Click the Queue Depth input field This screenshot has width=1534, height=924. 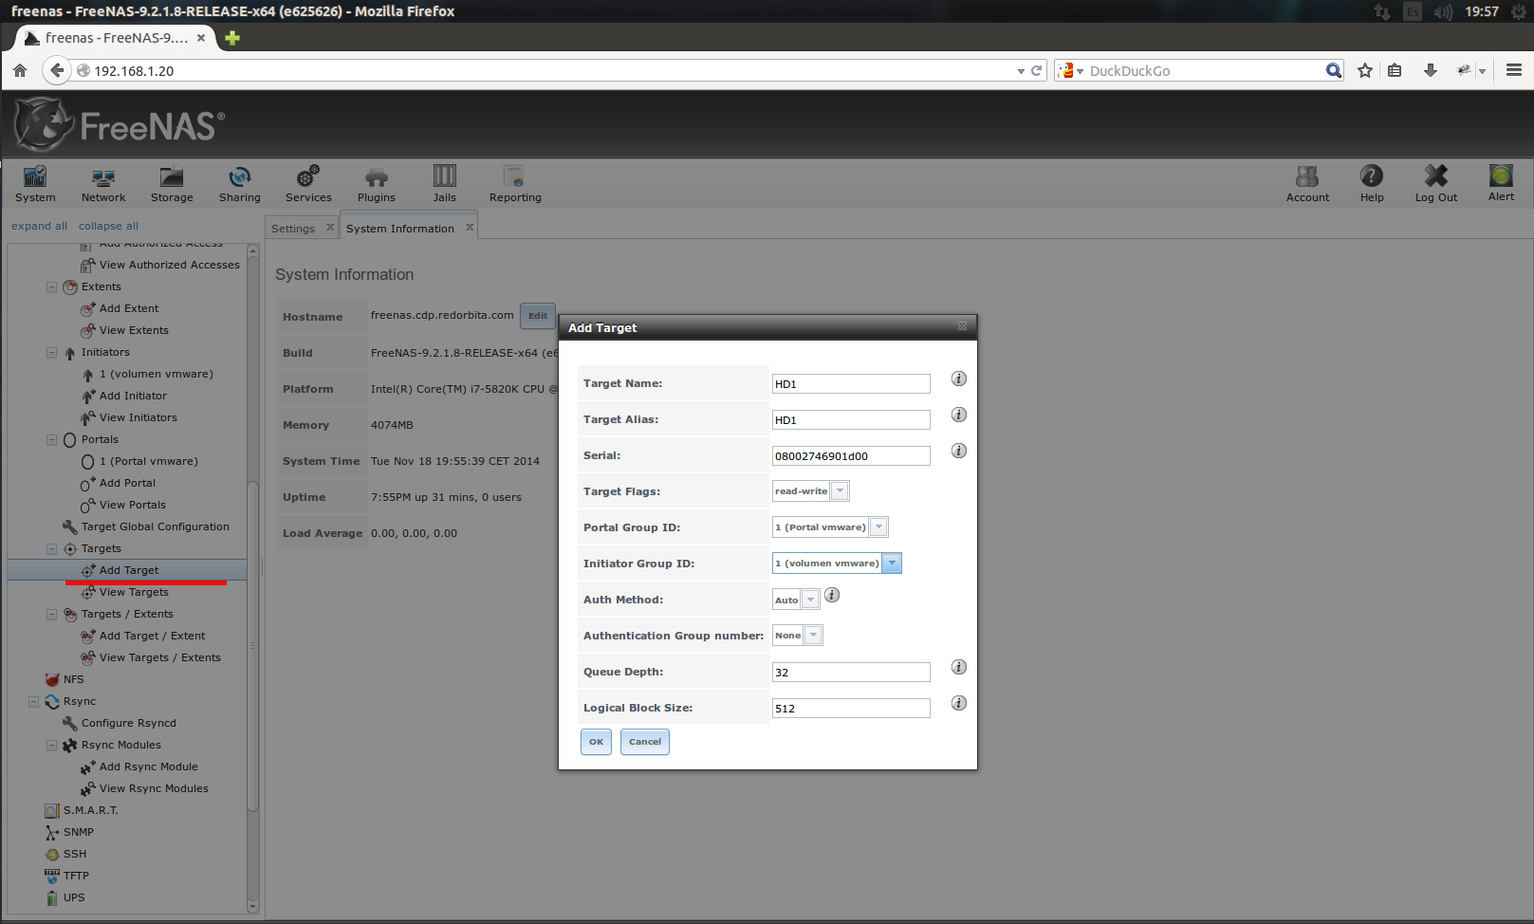pos(851,673)
